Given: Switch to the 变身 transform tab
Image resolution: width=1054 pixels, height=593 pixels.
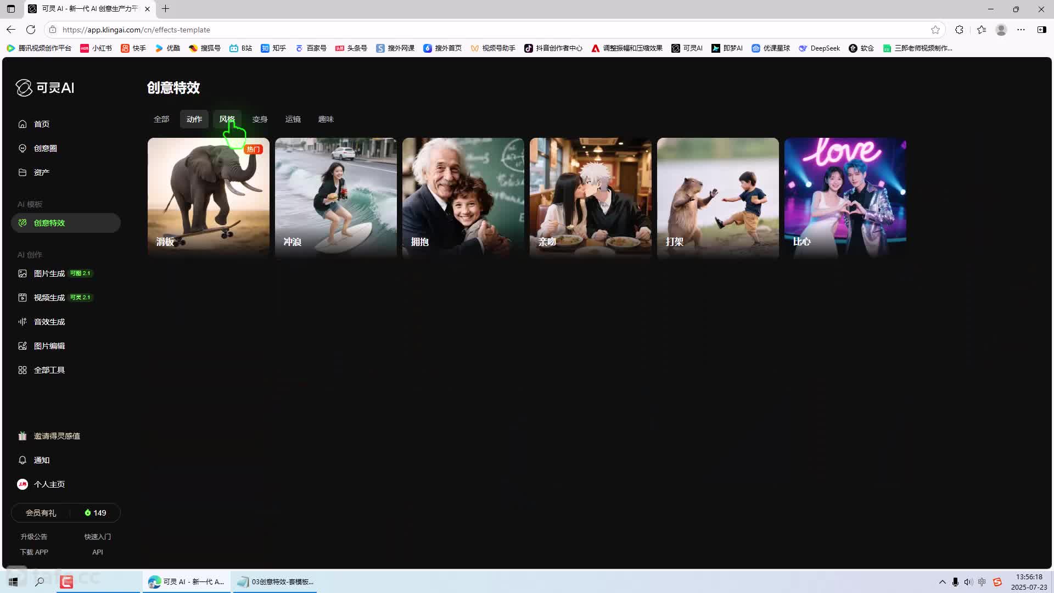Looking at the screenshot, I should tap(260, 119).
